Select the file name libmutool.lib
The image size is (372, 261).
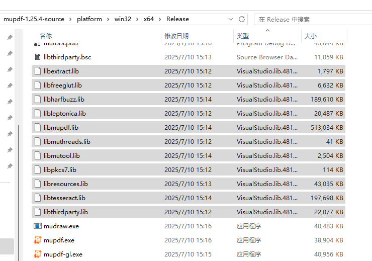[x=62, y=156]
